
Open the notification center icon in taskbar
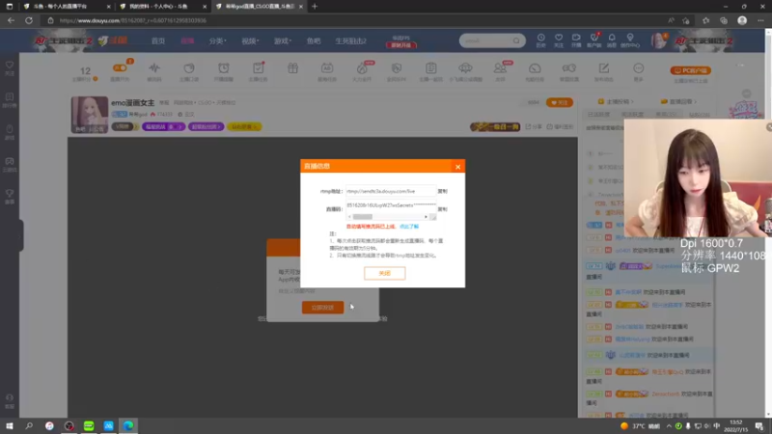[759, 426]
